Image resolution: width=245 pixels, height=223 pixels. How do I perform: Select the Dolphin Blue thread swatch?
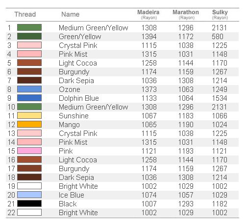pos(29,98)
